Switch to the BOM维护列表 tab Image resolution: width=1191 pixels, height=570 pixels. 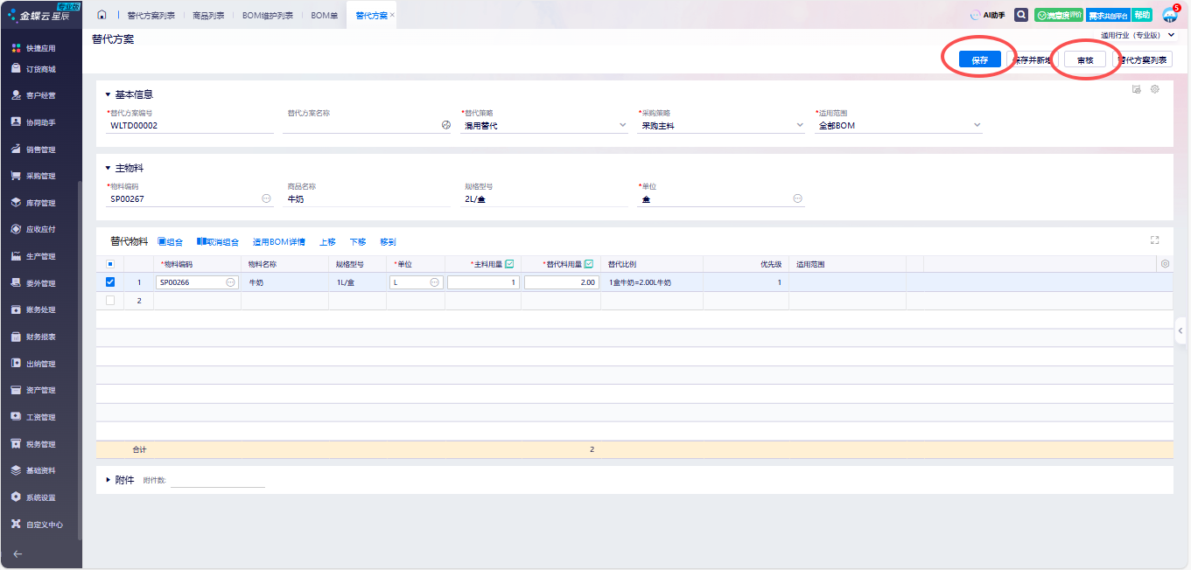coord(268,16)
